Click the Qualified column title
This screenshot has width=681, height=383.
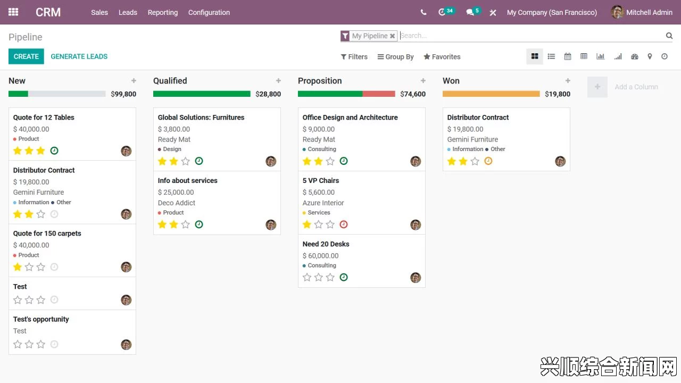[170, 81]
